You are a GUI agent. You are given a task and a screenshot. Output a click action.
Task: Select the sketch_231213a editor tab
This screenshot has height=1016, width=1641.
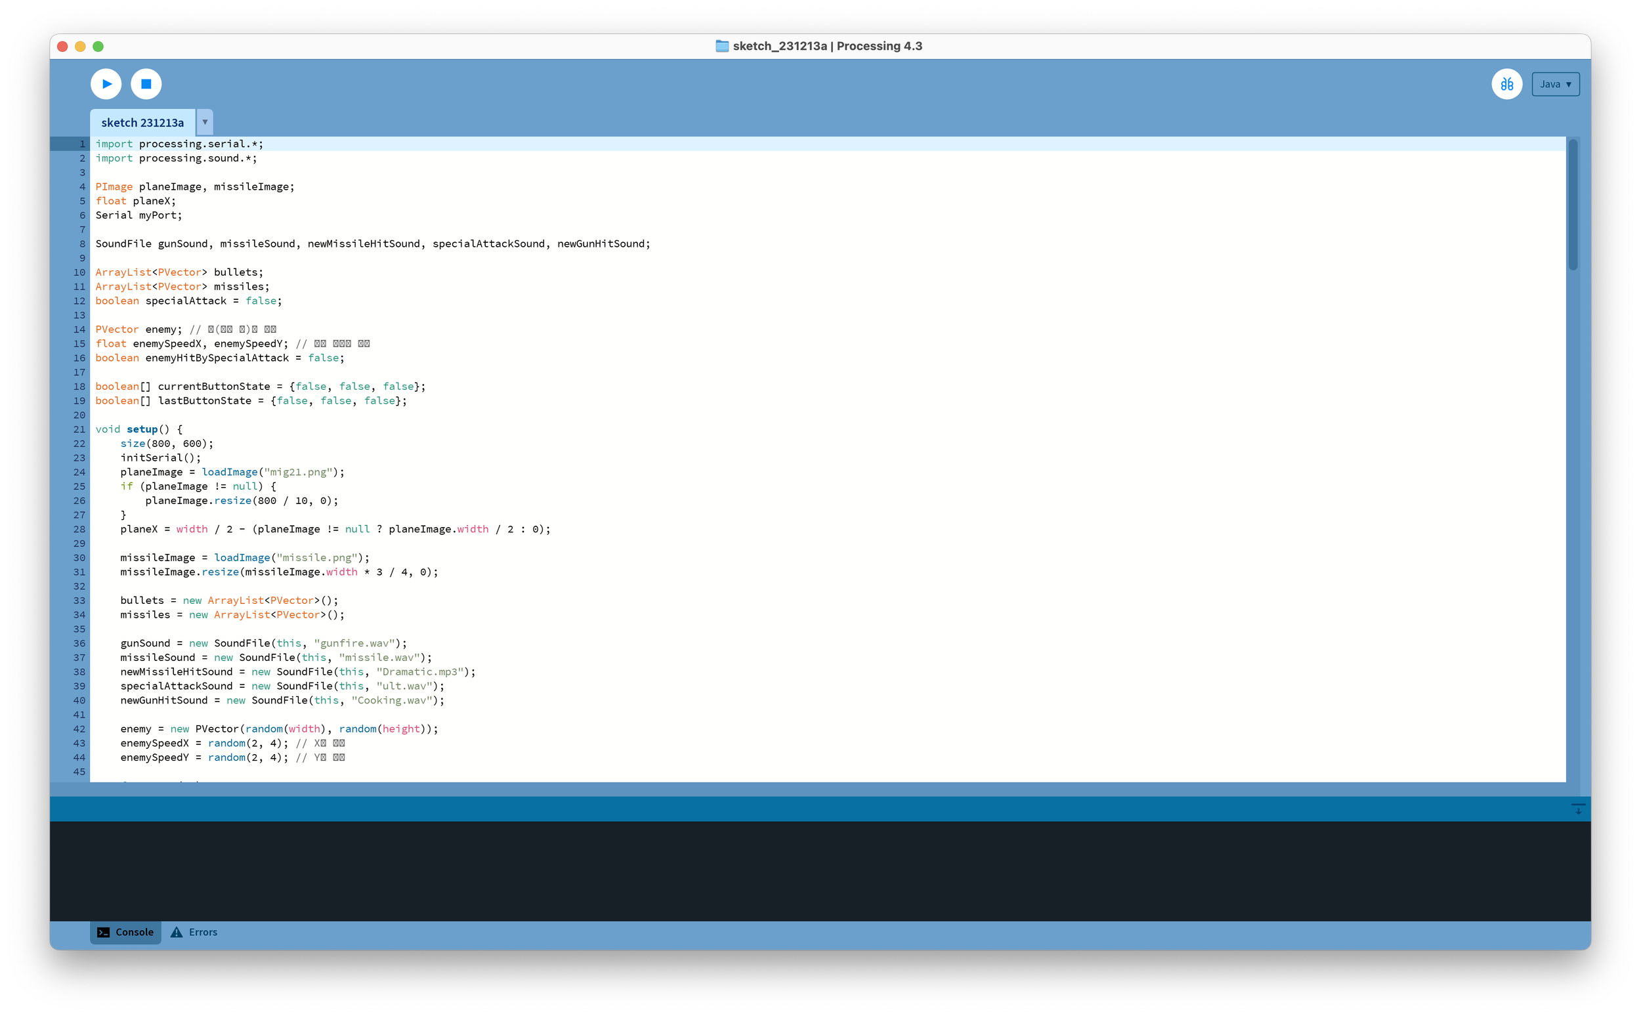(142, 123)
